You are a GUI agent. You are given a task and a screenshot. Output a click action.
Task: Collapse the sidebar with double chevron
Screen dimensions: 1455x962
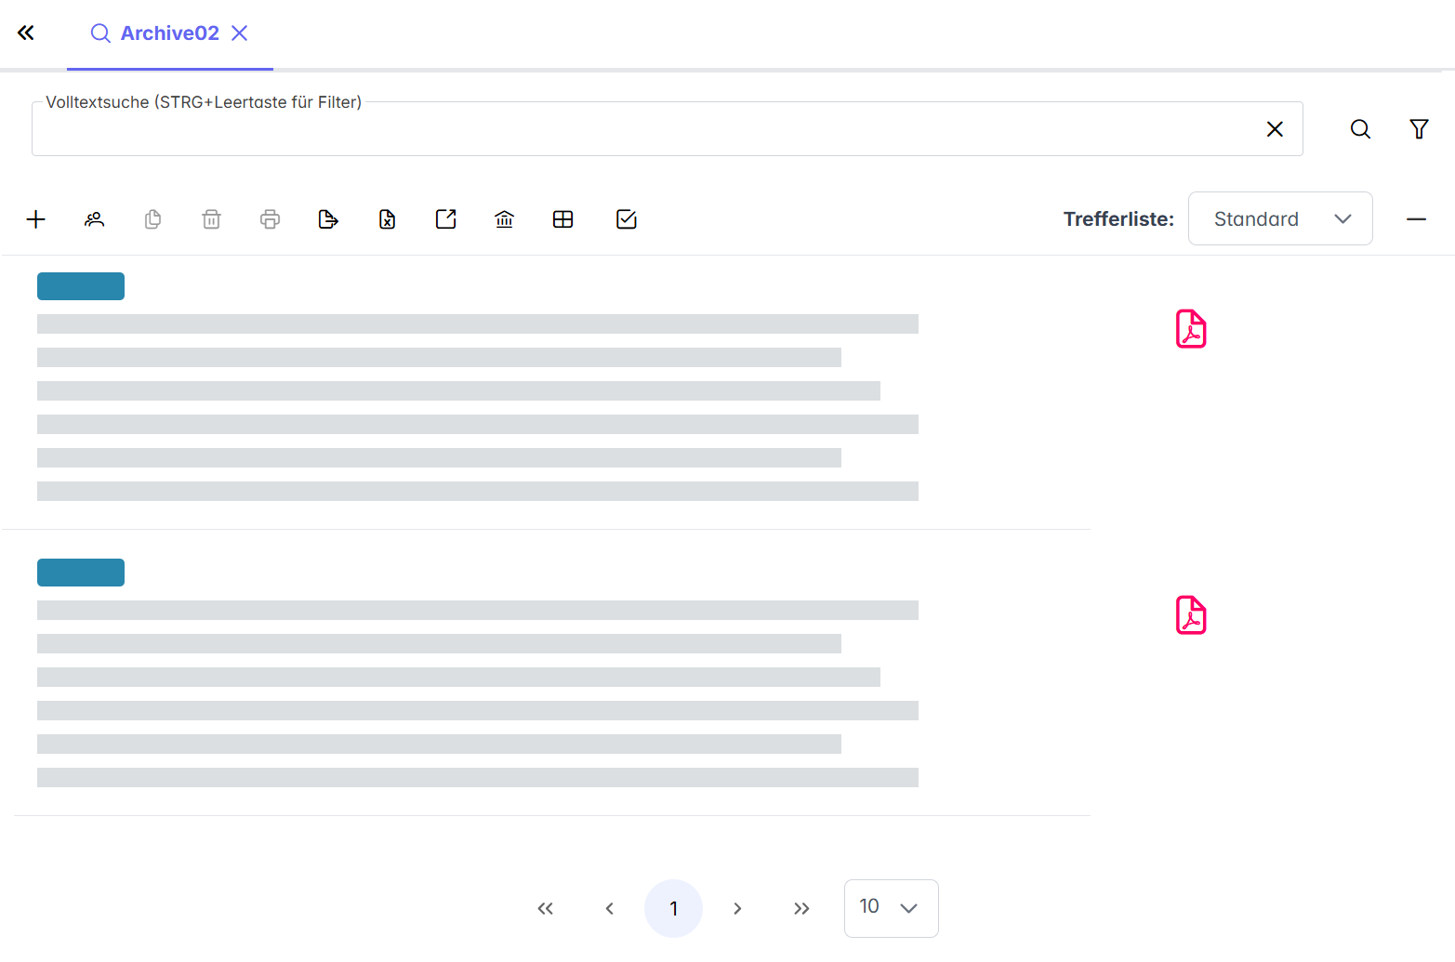26,33
